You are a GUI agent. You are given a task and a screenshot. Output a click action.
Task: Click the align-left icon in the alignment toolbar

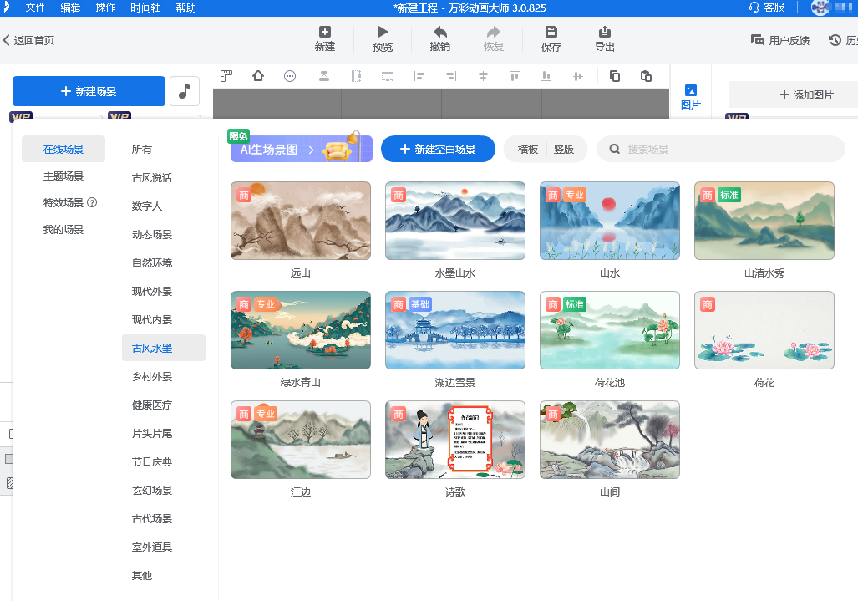(x=418, y=76)
